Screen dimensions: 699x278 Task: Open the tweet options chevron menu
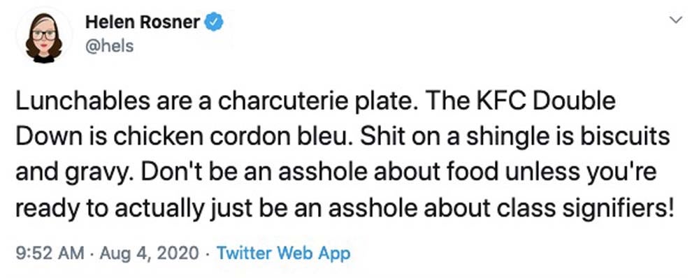coord(676,20)
